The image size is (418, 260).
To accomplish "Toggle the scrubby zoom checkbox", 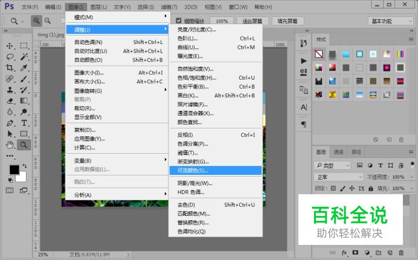I will point(179,21).
